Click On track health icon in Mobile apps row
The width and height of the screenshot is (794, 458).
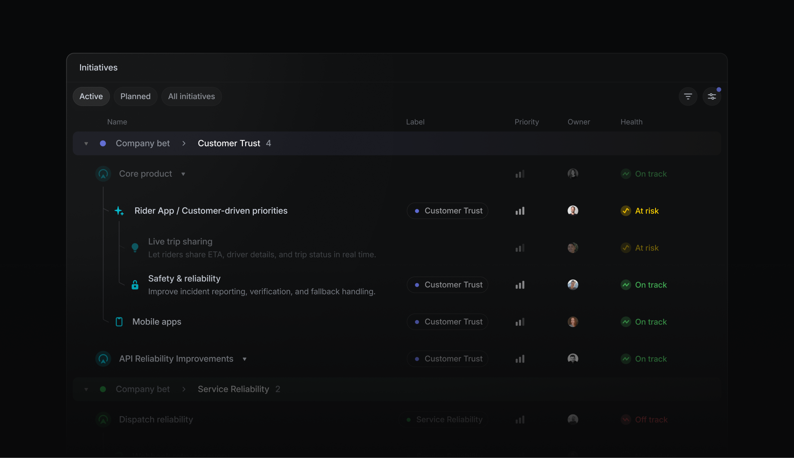[x=626, y=322]
